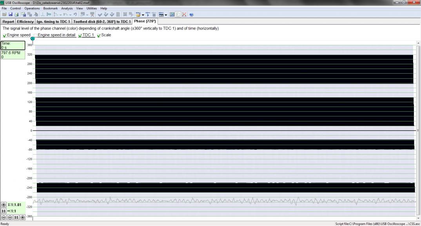Click the save-picture icon next to the printer
Screen dimensions: 421x226
tap(24, 14)
